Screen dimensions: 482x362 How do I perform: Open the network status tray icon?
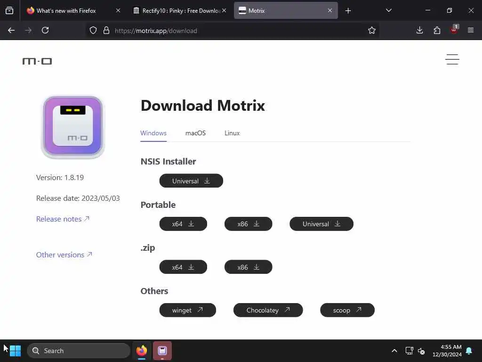coord(409,351)
